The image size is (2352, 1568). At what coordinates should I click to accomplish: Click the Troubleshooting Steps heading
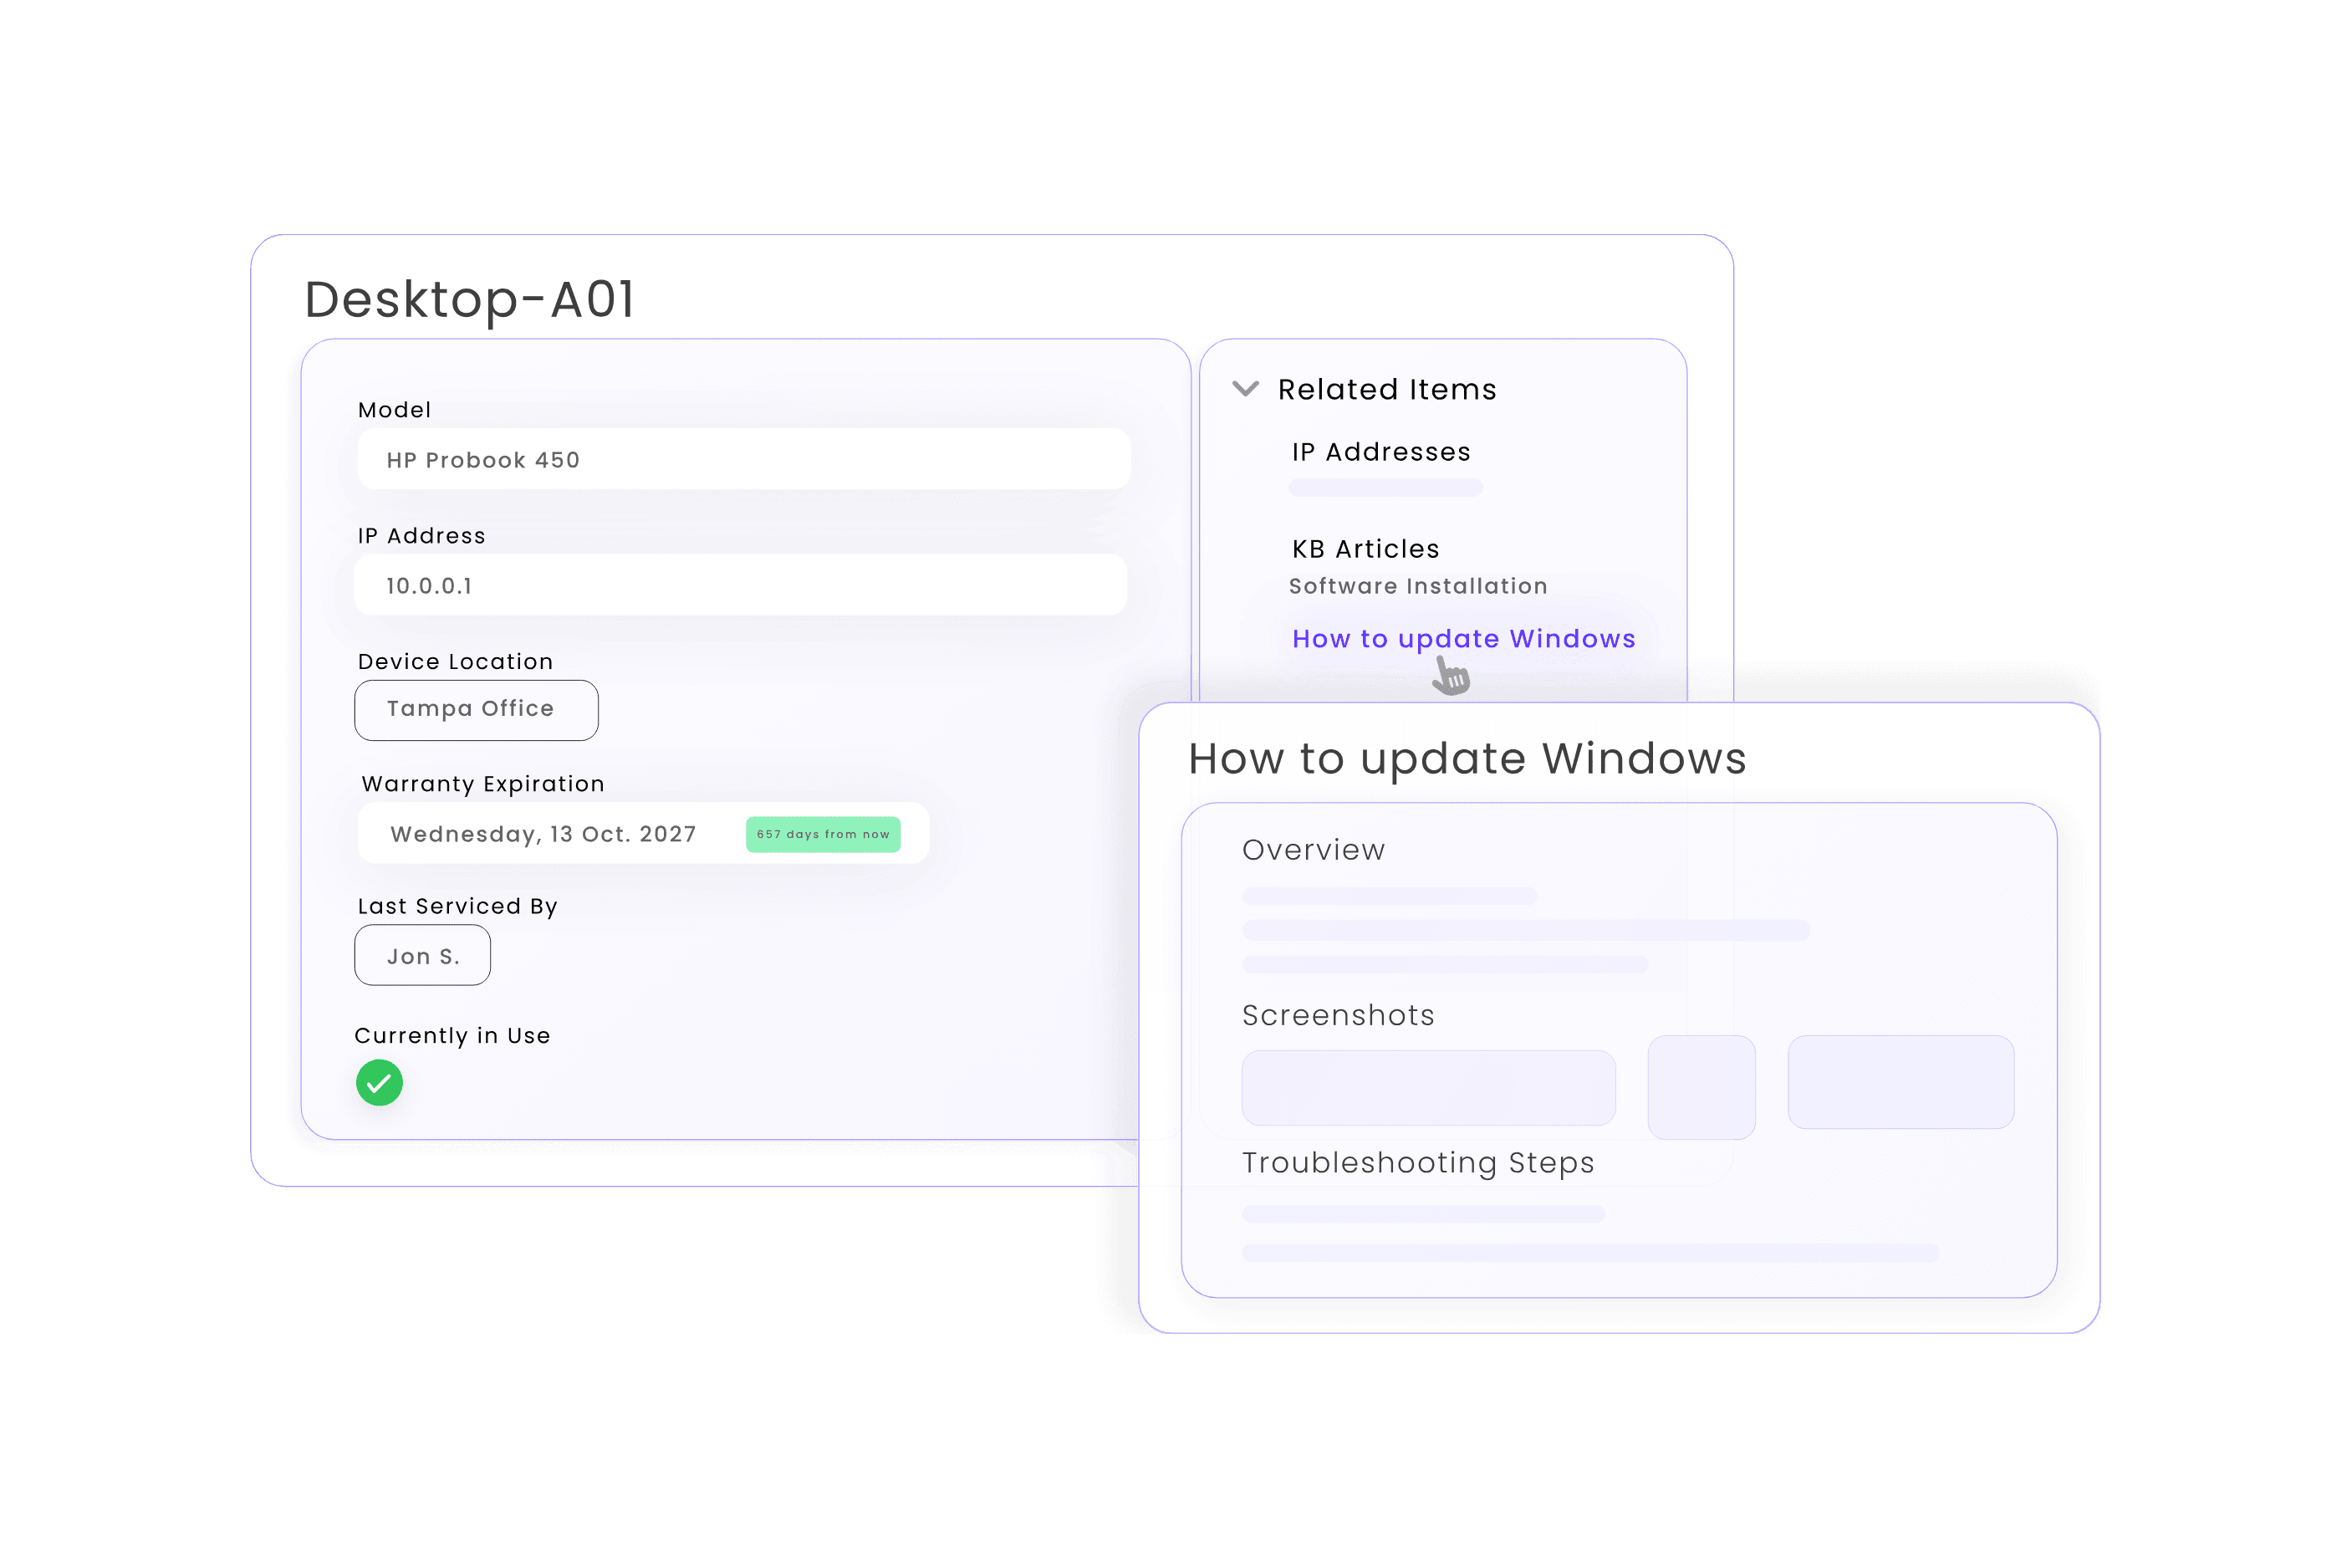pyautogui.click(x=1417, y=1162)
